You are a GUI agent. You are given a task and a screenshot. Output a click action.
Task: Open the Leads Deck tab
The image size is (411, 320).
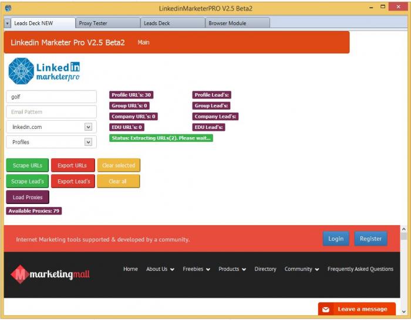coord(173,23)
